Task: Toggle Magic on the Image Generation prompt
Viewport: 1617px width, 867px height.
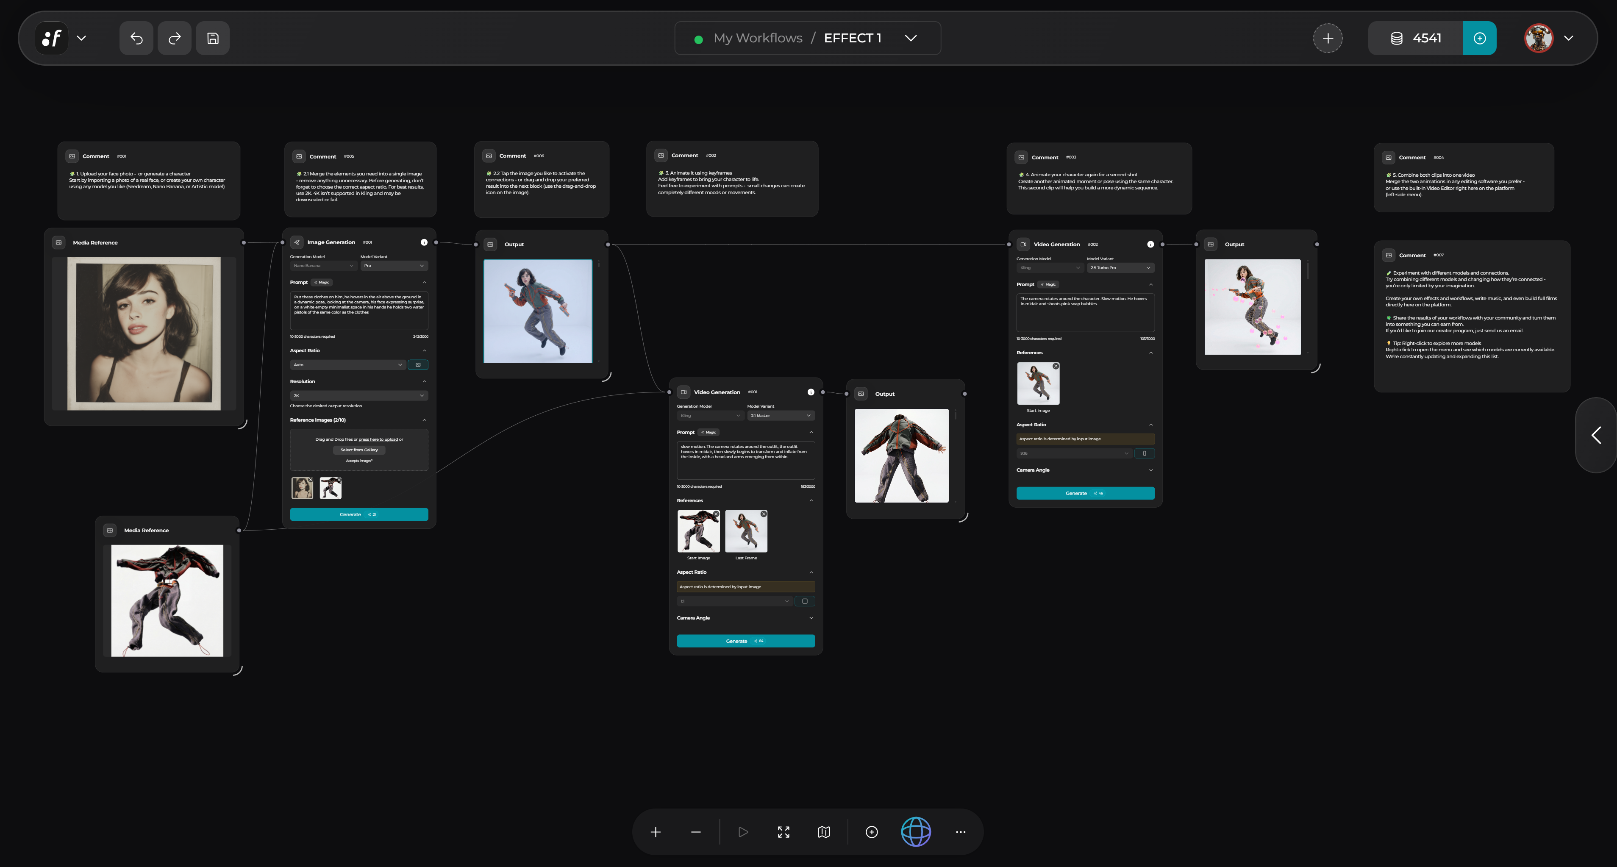Action: pyautogui.click(x=321, y=283)
